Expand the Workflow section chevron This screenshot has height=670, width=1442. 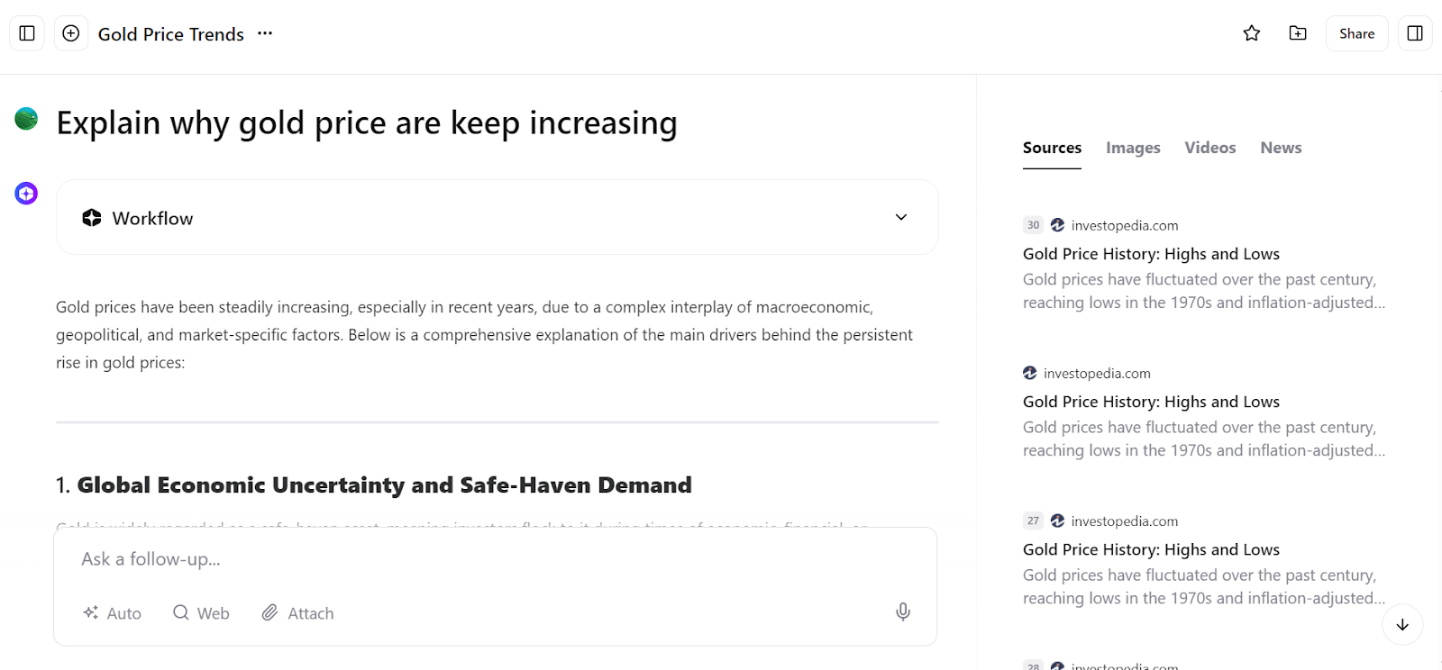coord(900,217)
